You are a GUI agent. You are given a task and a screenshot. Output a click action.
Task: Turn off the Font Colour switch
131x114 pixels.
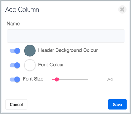click(x=15, y=65)
